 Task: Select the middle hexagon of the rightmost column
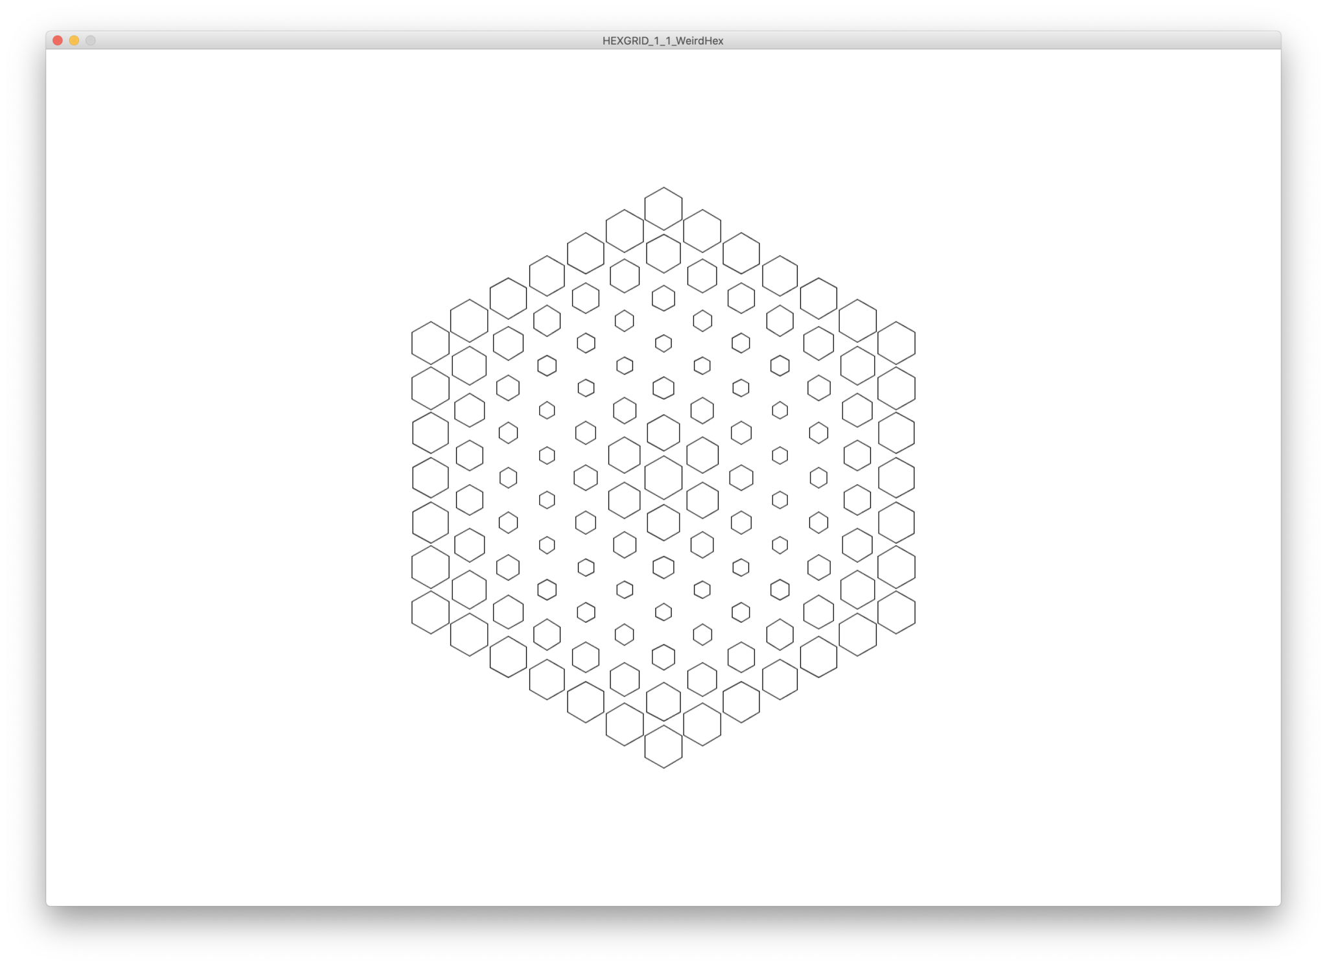pos(896,478)
